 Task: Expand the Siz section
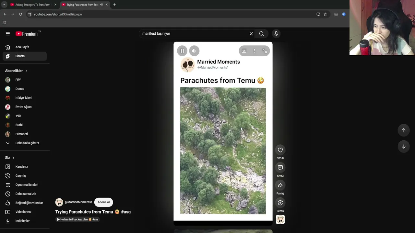10,158
